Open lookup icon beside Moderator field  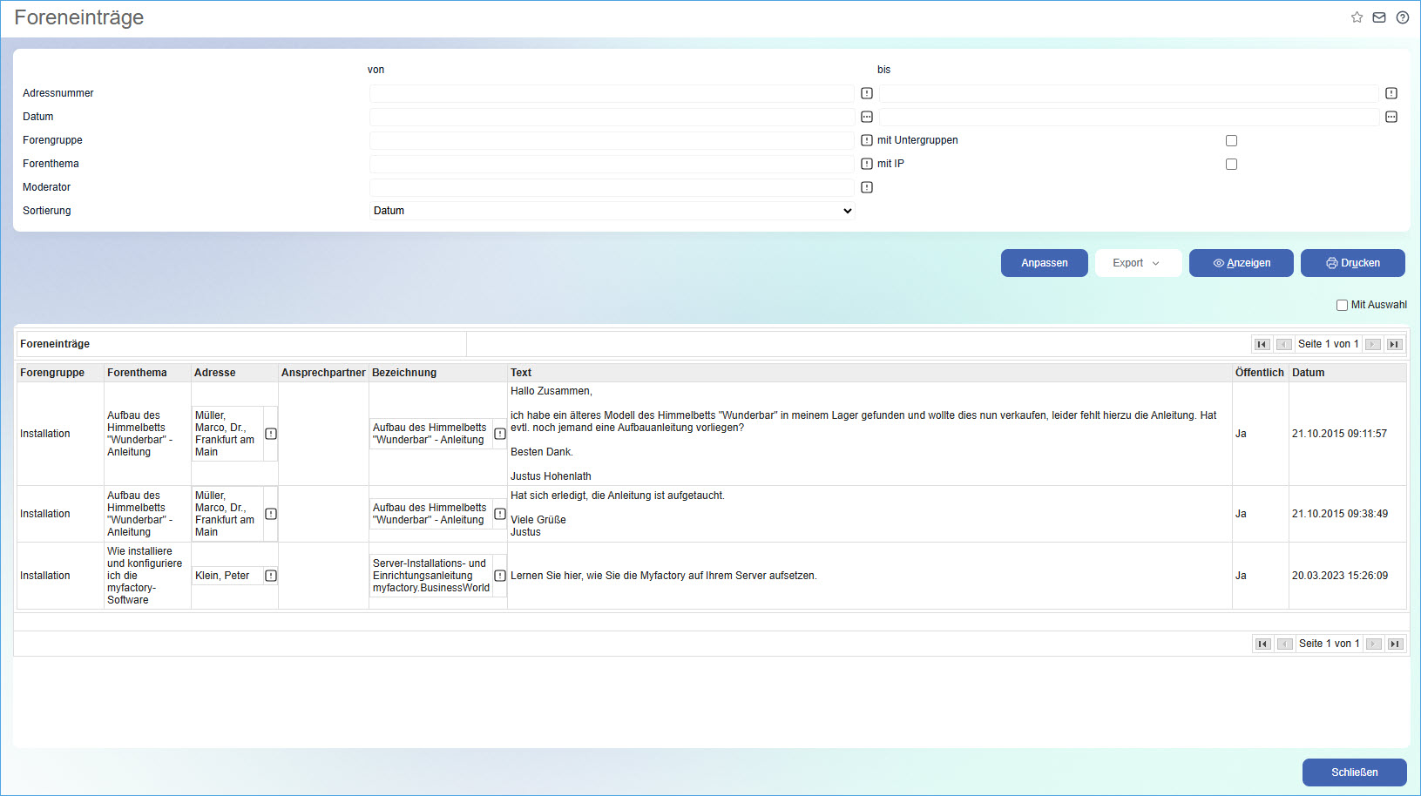pyautogui.click(x=867, y=187)
